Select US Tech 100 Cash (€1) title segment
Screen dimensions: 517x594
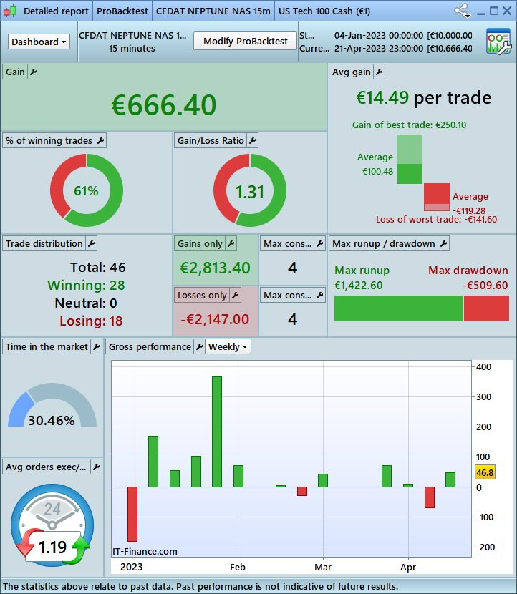click(x=324, y=11)
